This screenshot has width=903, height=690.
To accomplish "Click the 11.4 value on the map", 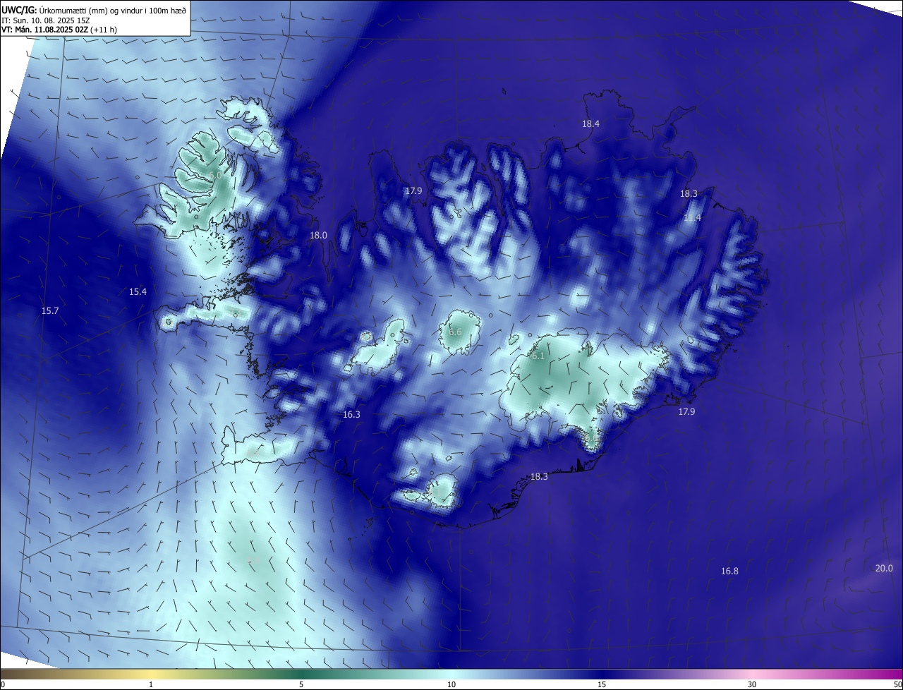I will pos(692,217).
